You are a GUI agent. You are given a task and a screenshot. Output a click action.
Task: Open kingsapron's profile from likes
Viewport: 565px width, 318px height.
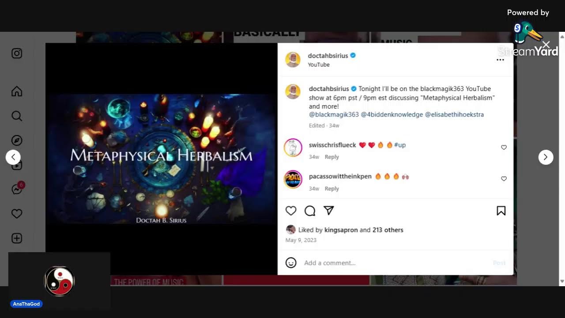click(341, 230)
